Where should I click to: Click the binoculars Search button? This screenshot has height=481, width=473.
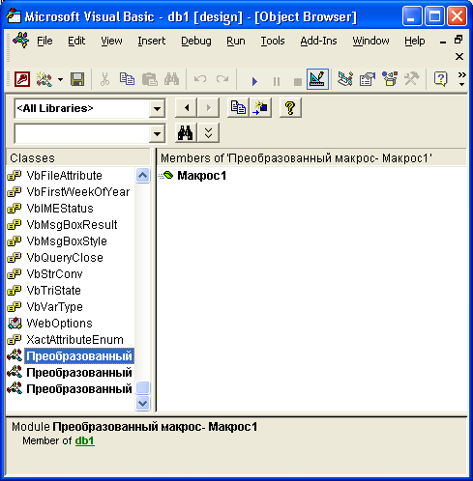pyautogui.click(x=186, y=132)
